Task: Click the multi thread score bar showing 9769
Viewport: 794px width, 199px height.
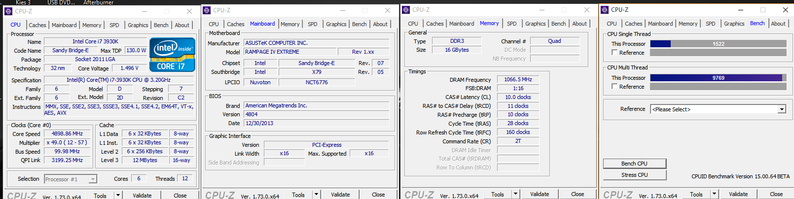Action: (718, 78)
